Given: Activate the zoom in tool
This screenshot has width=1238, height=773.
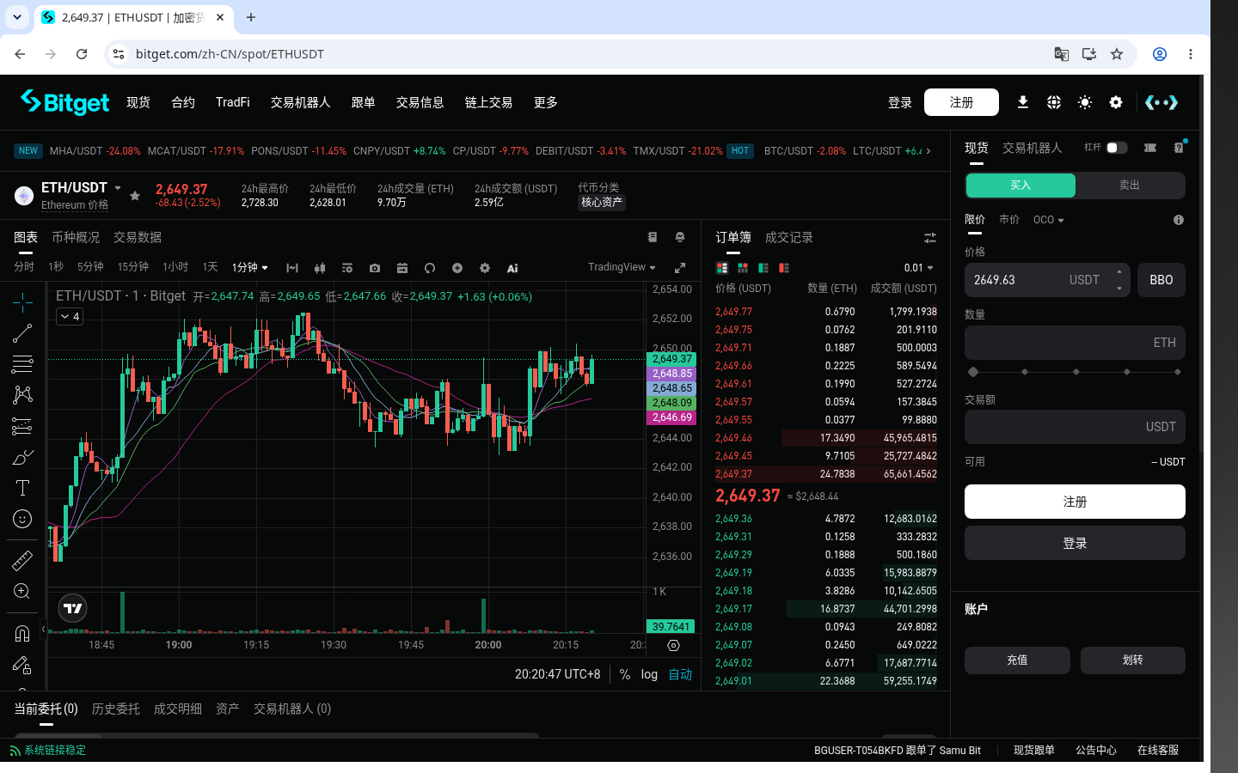Looking at the screenshot, I should pos(22,591).
